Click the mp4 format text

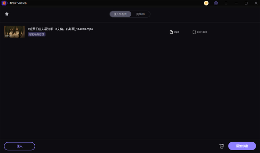tap(176, 32)
